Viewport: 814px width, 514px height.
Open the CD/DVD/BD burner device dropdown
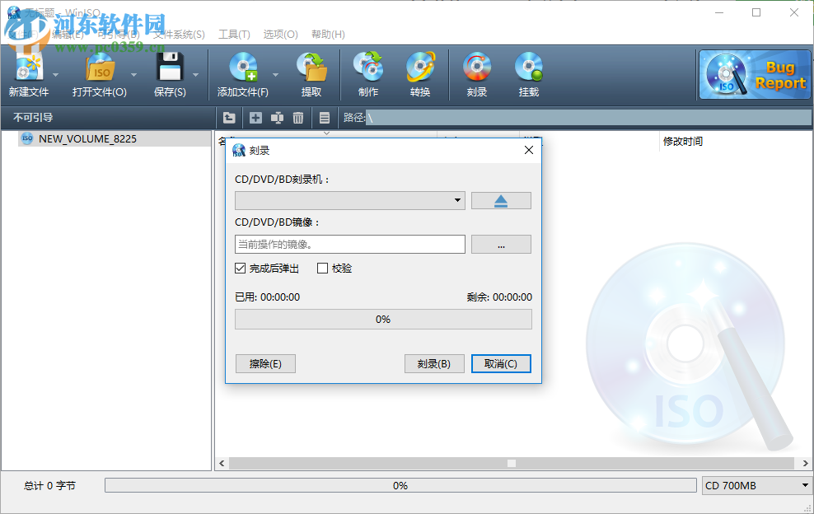(456, 200)
